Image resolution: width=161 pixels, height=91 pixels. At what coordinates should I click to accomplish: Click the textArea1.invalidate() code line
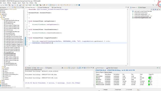pyautogui.click(x=42, y=43)
